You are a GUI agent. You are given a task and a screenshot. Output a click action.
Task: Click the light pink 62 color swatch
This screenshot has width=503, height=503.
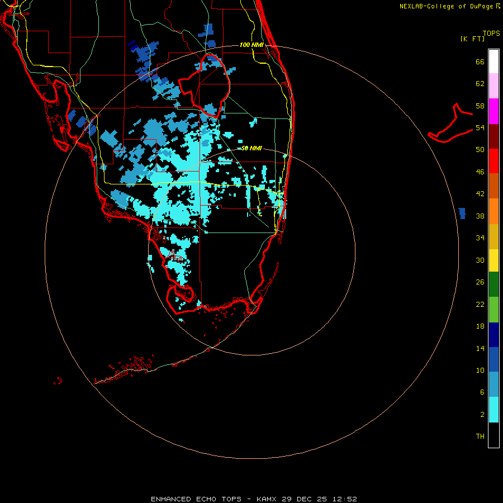pos(493,86)
